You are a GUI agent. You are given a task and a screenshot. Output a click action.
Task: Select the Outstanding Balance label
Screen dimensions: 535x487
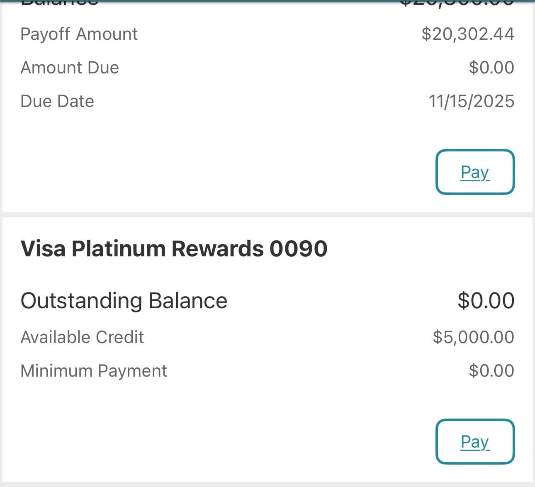coord(124,301)
